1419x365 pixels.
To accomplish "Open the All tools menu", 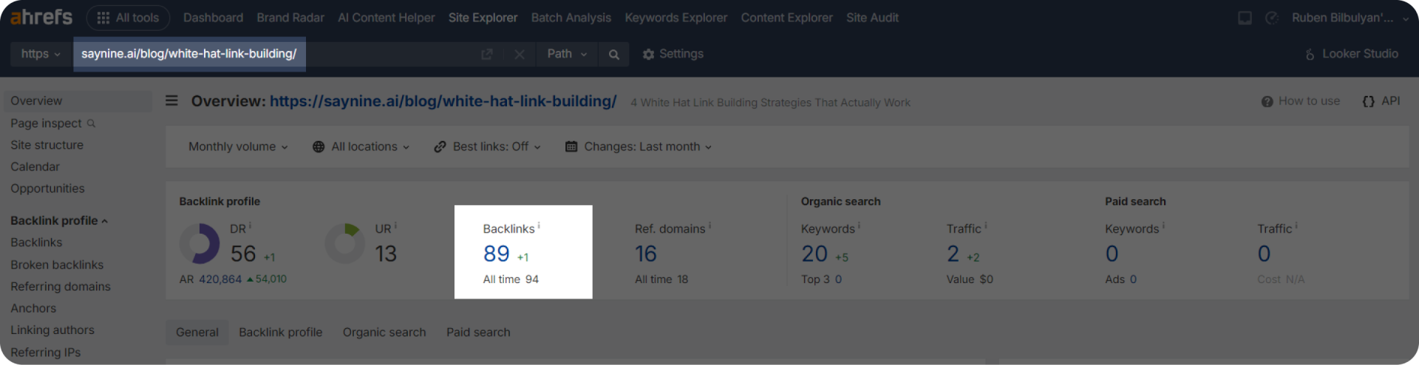I will [128, 18].
